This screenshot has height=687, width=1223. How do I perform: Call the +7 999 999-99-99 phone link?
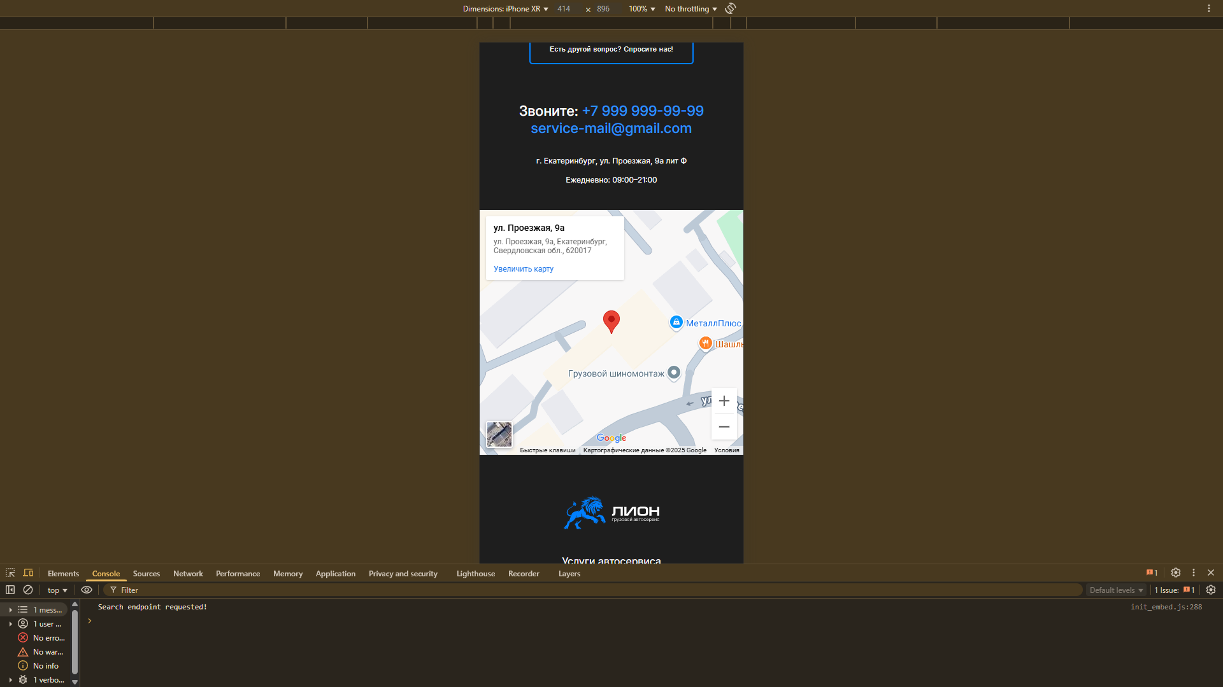click(x=642, y=111)
